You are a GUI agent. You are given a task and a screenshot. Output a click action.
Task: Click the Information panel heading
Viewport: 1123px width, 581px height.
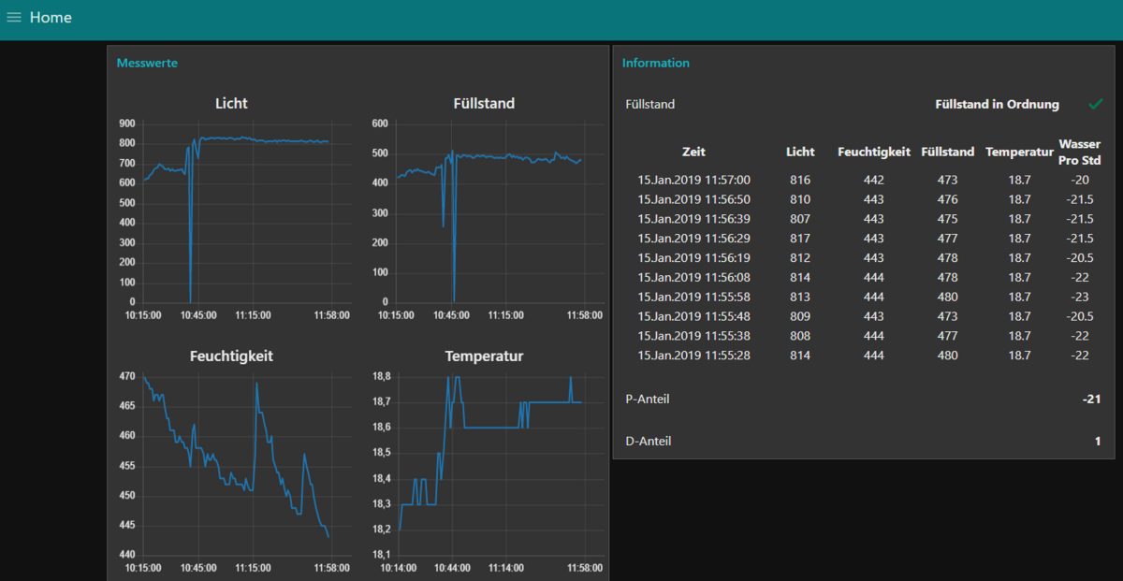tap(655, 63)
